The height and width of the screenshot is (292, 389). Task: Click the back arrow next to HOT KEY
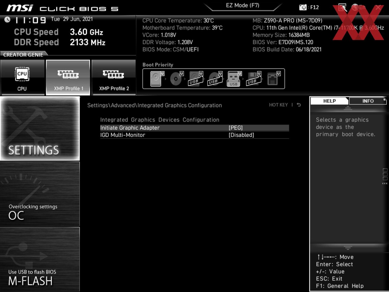[x=299, y=105]
